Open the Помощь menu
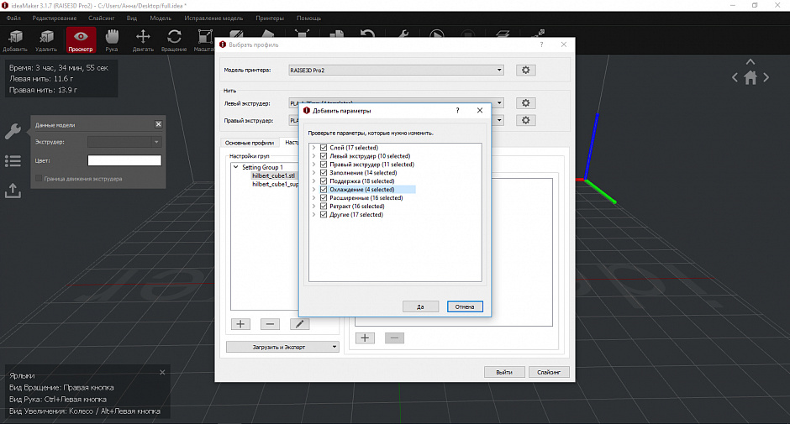Screen dimensions: 790x424 [x=308, y=18]
